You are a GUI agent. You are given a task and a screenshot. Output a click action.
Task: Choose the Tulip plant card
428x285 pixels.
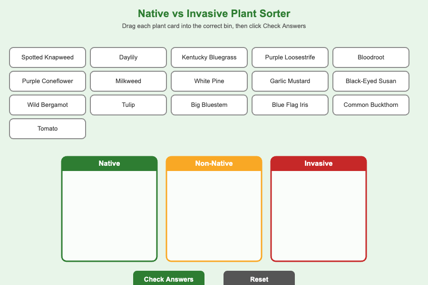coord(128,104)
